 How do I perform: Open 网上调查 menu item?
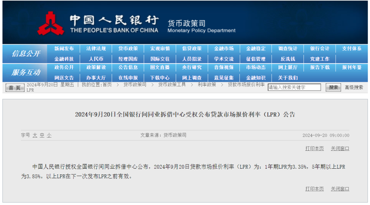192,78
